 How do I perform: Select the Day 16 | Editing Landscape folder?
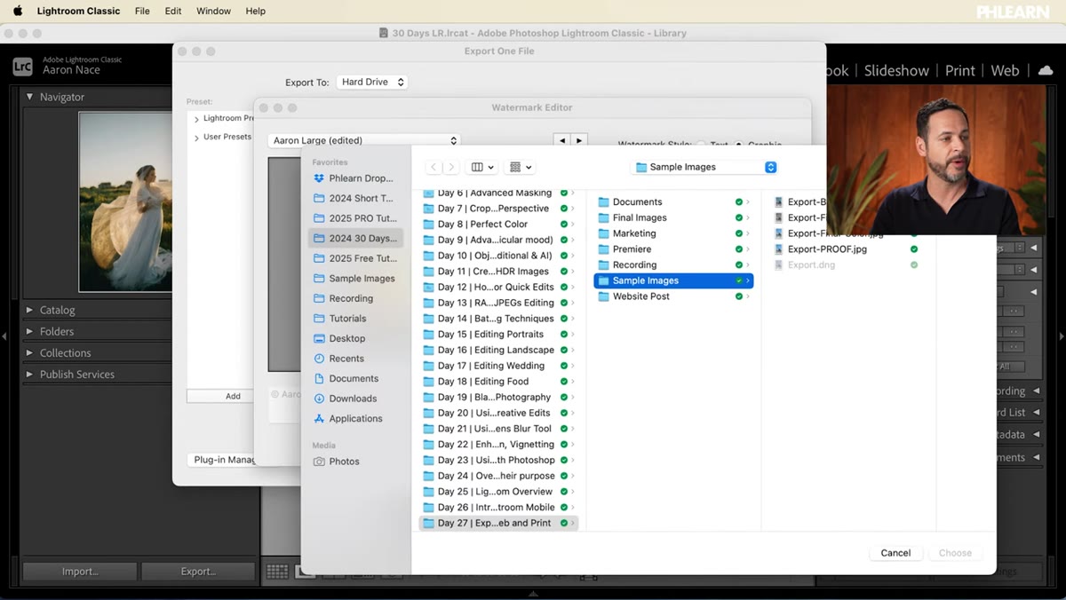coord(498,350)
